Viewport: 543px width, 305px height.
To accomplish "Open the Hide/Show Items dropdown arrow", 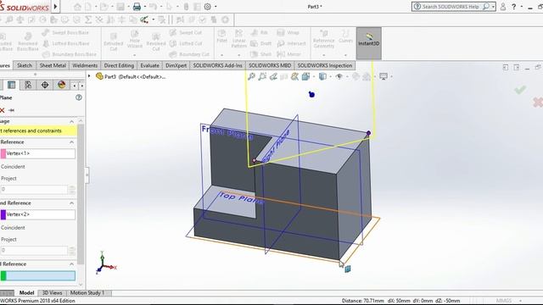I will (x=347, y=76).
